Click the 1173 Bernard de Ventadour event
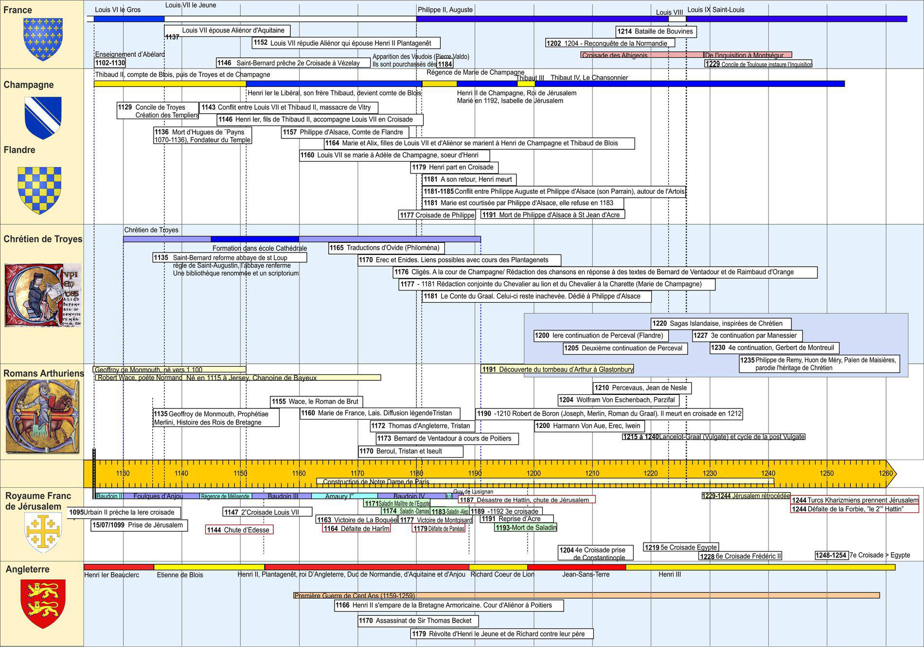This screenshot has height=647, width=924. tap(447, 439)
